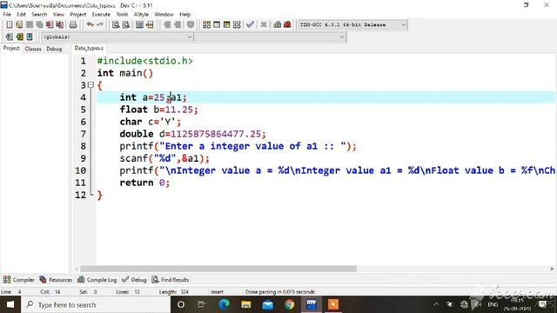Open the File menu

click(7, 14)
